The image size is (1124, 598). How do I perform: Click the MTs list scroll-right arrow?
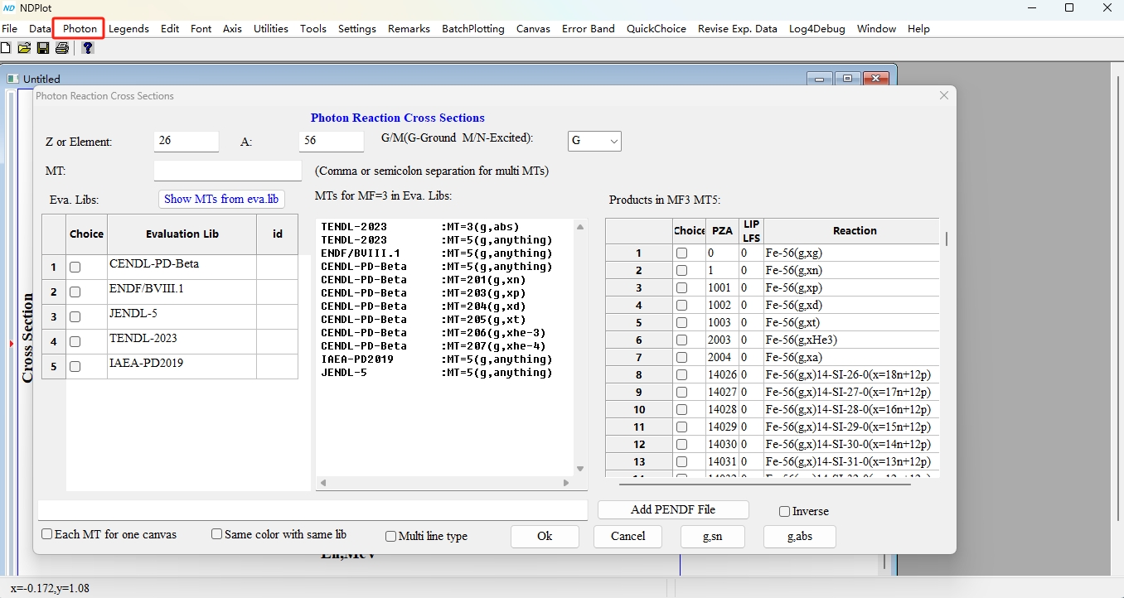(x=566, y=483)
